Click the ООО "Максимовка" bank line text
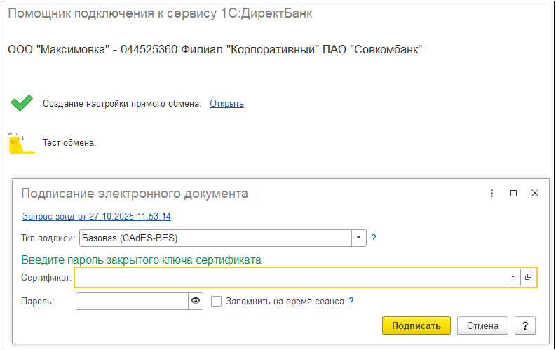556x350 pixels. tap(215, 49)
